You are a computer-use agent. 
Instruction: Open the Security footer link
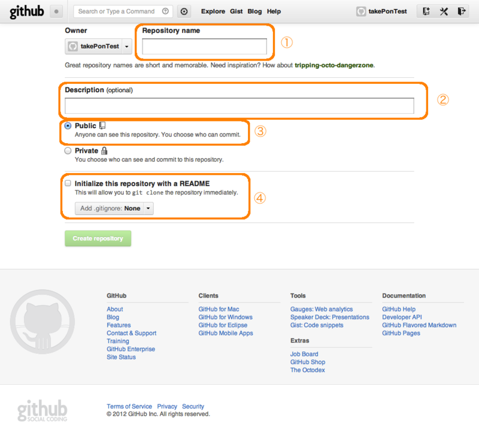tap(193, 406)
